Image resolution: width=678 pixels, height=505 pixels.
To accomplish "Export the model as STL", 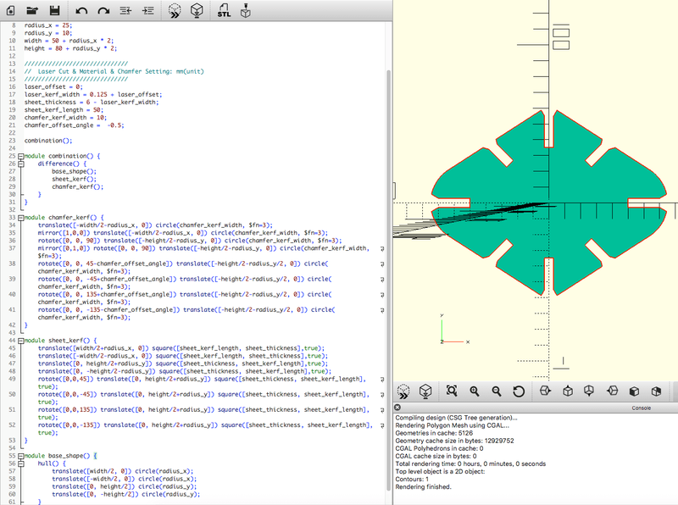I will point(224,10).
